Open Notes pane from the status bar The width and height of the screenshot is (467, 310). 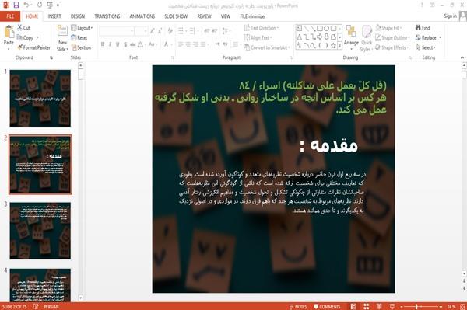click(x=298, y=307)
